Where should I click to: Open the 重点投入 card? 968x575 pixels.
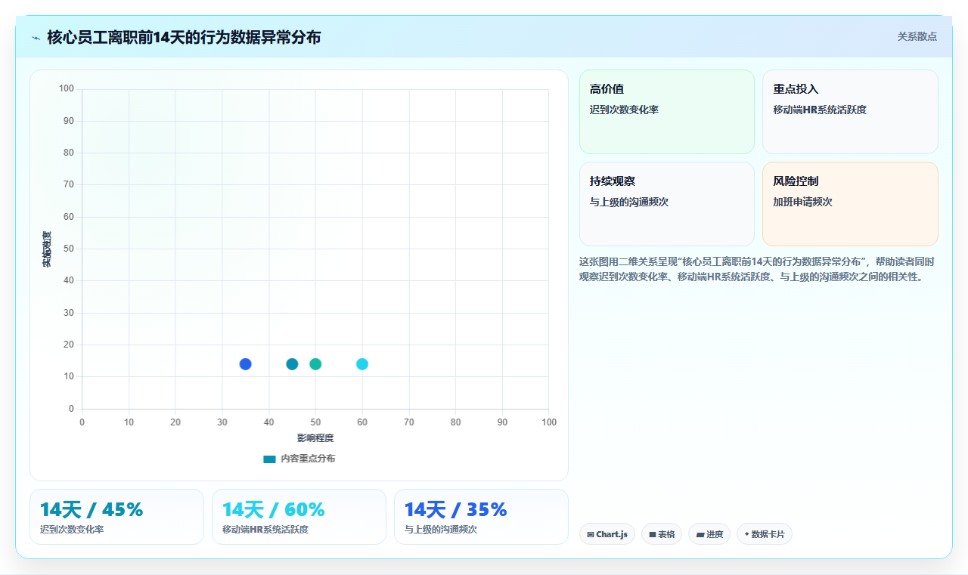(850, 112)
